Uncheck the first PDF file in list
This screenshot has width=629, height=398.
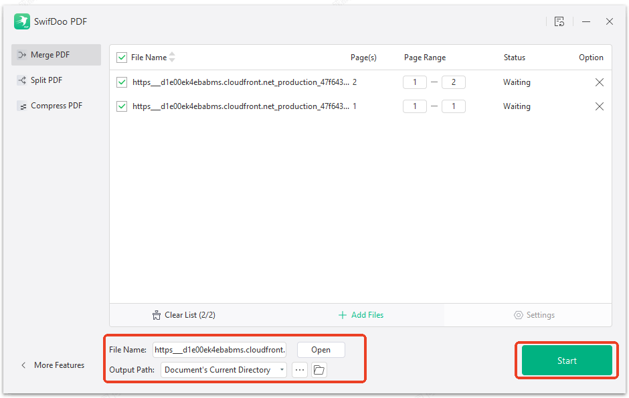pos(122,82)
